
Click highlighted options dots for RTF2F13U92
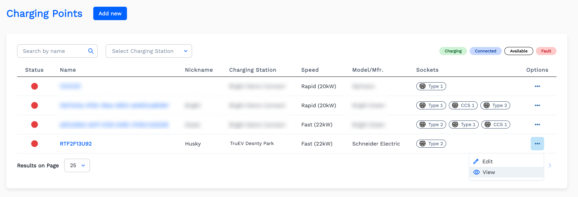[x=537, y=144]
